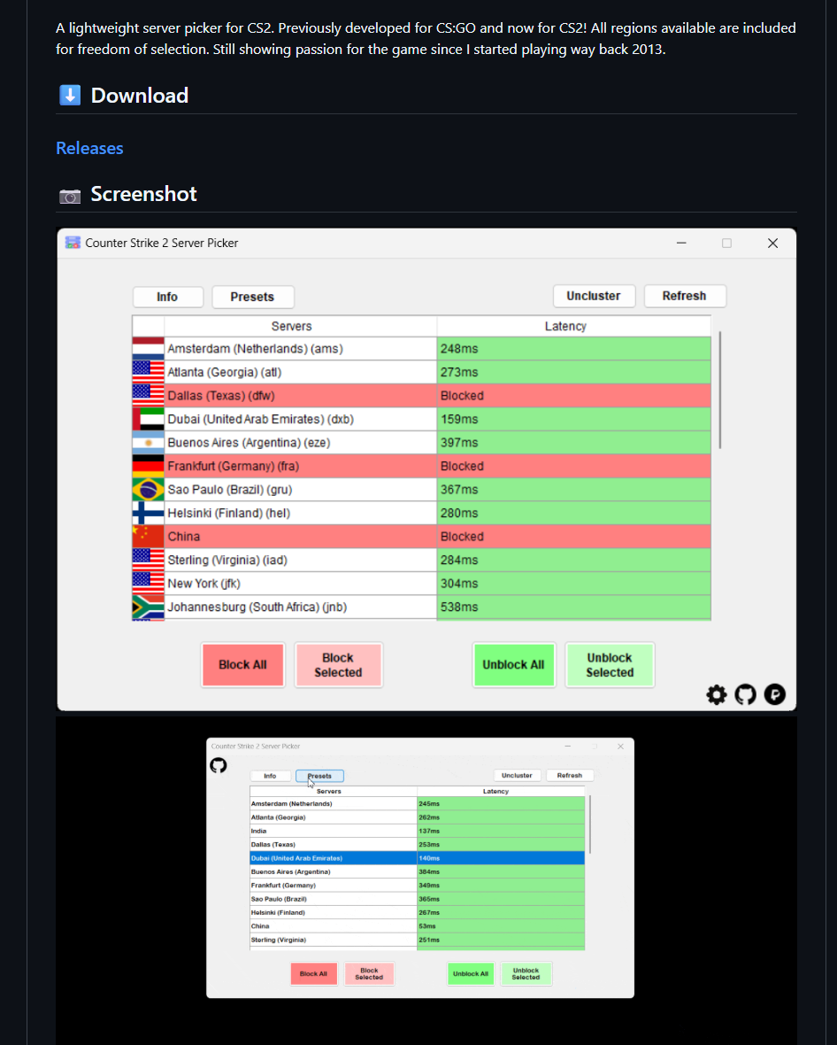This screenshot has height=1045, width=837.
Task: Click the Info button in large screenshot
Action: click(x=168, y=297)
